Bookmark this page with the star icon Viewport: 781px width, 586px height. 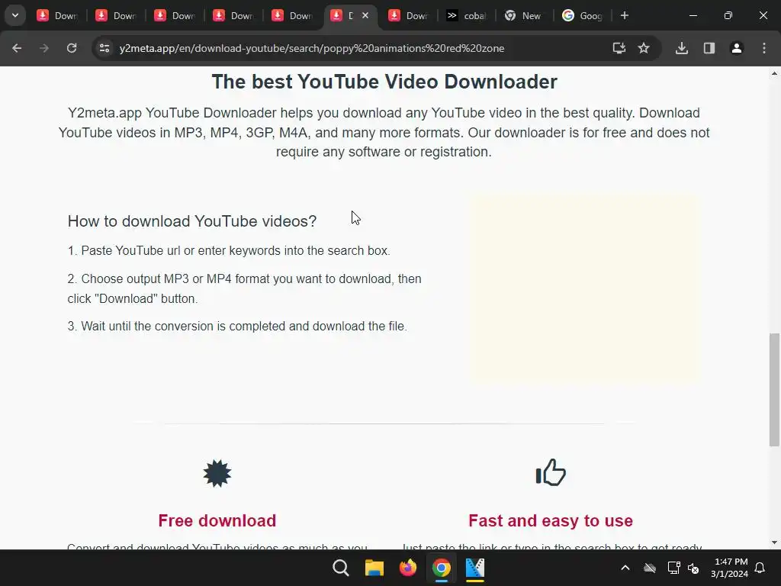(644, 48)
